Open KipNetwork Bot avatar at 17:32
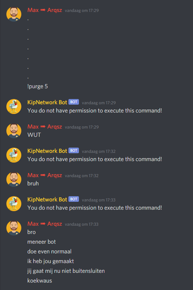This screenshot has height=290, width=193. tap(14, 155)
